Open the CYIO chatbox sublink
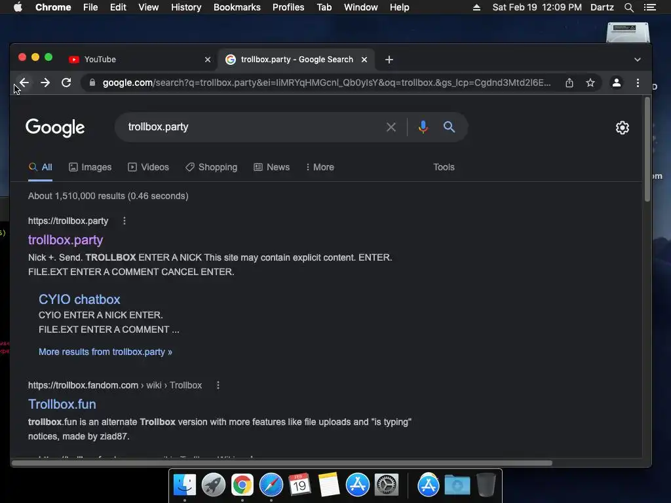The width and height of the screenshot is (671, 503). (x=79, y=299)
